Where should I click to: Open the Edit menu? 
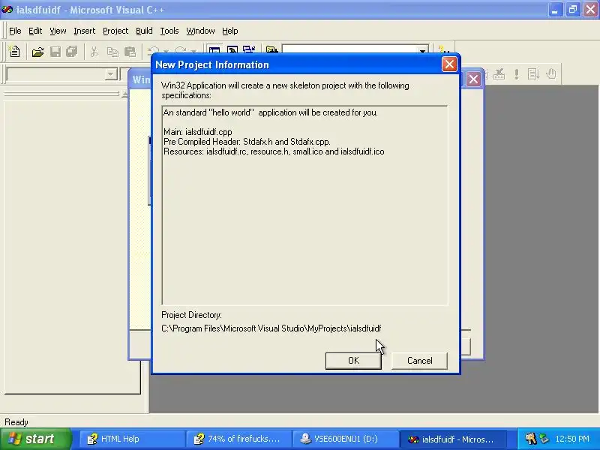click(35, 31)
